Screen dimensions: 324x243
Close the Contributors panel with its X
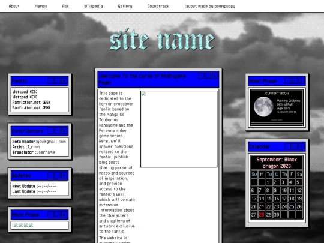(64, 131)
